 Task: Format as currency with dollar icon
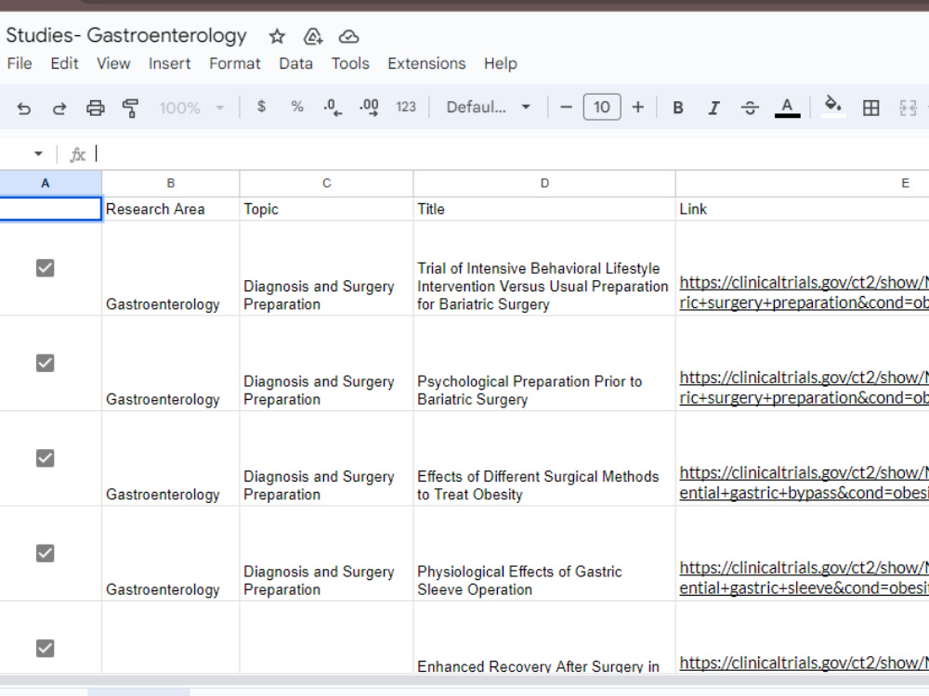[x=261, y=107]
